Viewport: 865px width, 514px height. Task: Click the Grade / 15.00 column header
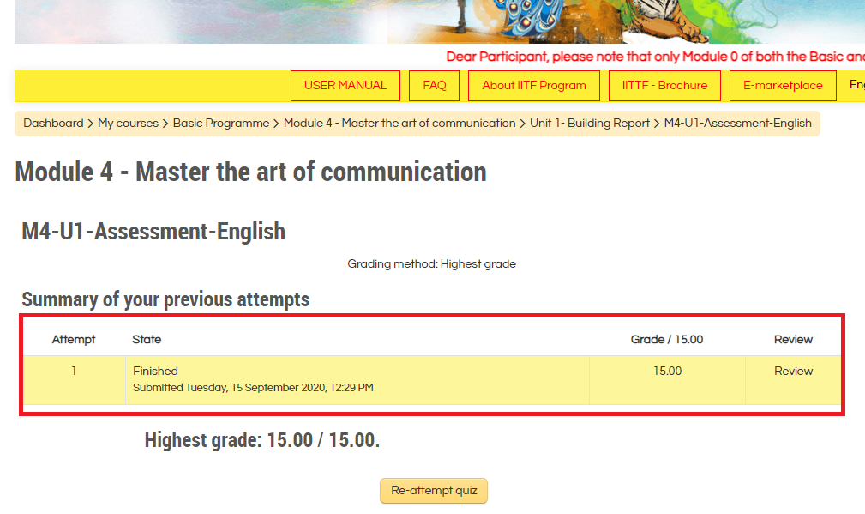tap(667, 340)
